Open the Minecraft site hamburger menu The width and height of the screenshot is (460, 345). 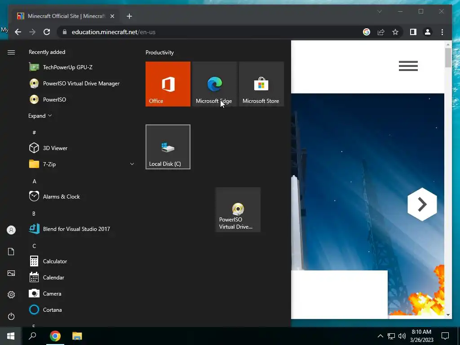[x=408, y=66]
